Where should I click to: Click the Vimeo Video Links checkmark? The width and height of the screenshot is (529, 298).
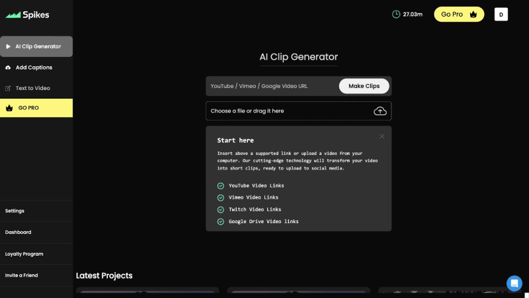point(221,197)
